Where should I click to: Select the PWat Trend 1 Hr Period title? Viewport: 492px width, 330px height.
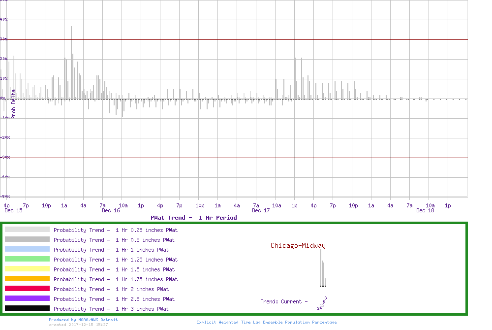193,218
